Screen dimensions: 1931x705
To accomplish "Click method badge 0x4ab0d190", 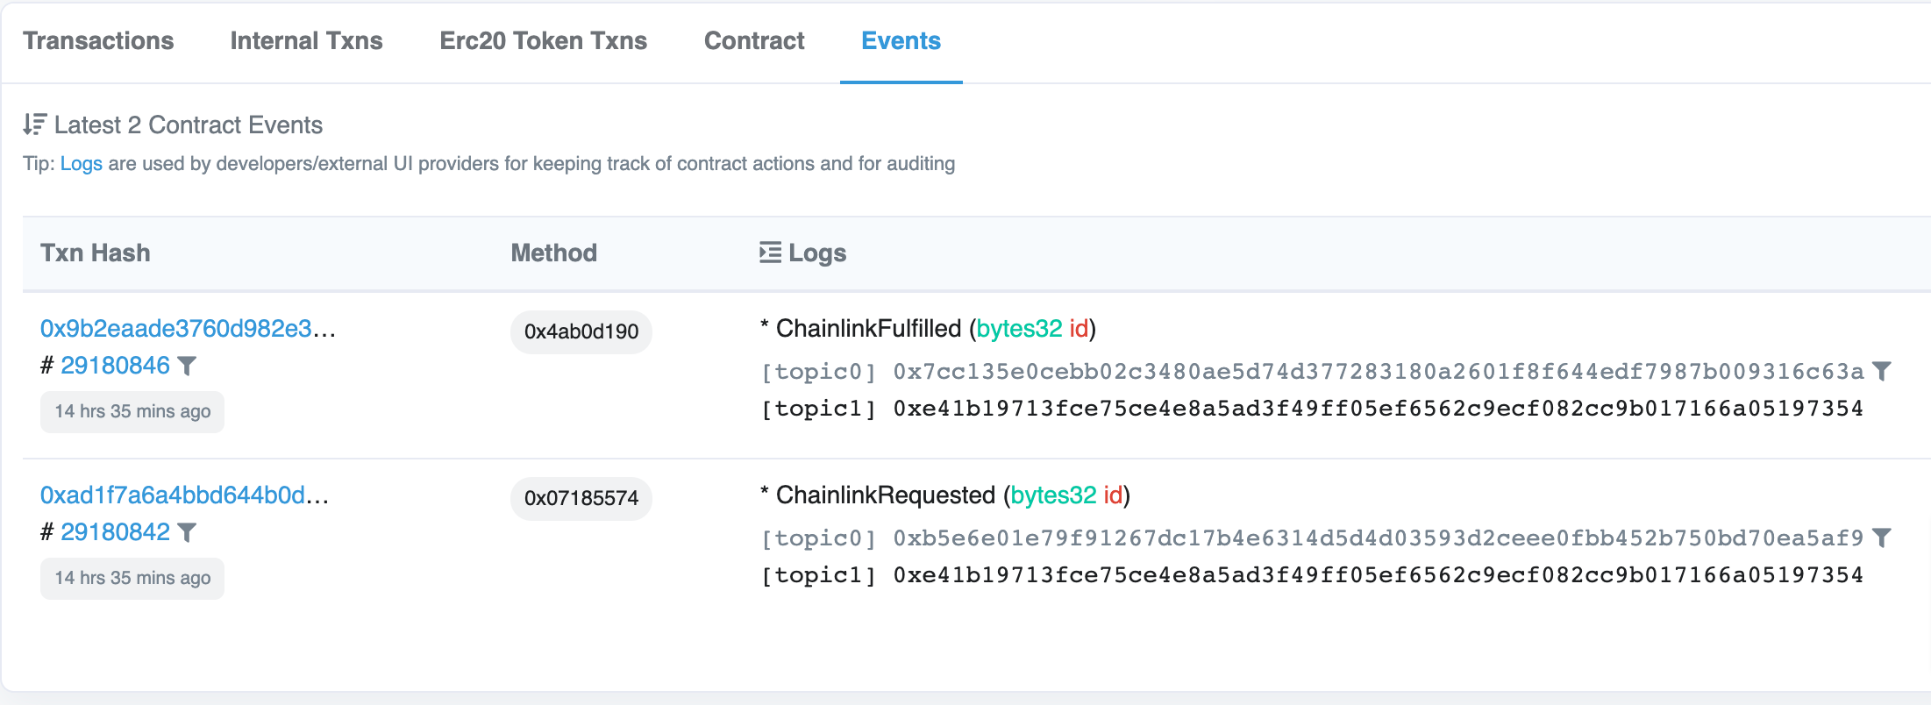I will click(581, 331).
